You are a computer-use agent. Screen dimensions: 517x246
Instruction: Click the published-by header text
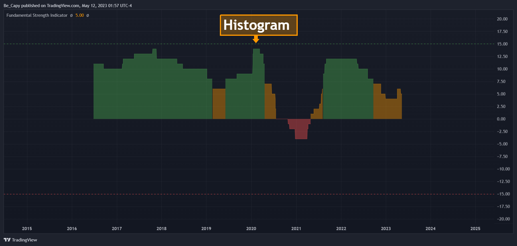(68, 6)
